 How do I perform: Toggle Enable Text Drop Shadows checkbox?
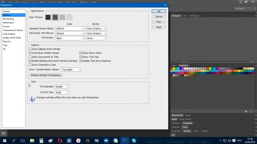coord(81,61)
